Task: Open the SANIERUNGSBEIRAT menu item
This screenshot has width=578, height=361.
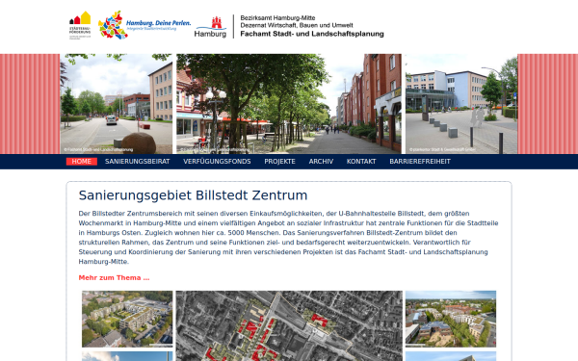Action: [137, 162]
